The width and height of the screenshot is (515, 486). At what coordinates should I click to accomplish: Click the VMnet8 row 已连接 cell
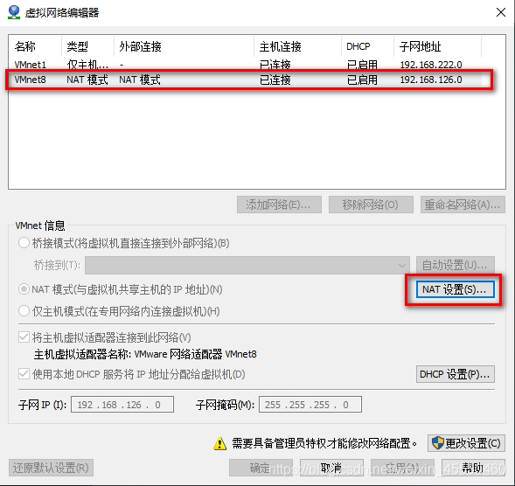[275, 80]
